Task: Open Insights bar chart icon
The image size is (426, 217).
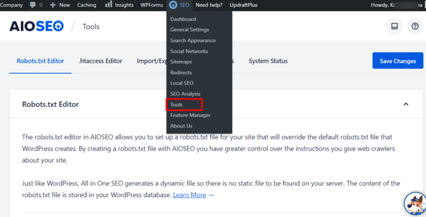Action: [109, 4]
